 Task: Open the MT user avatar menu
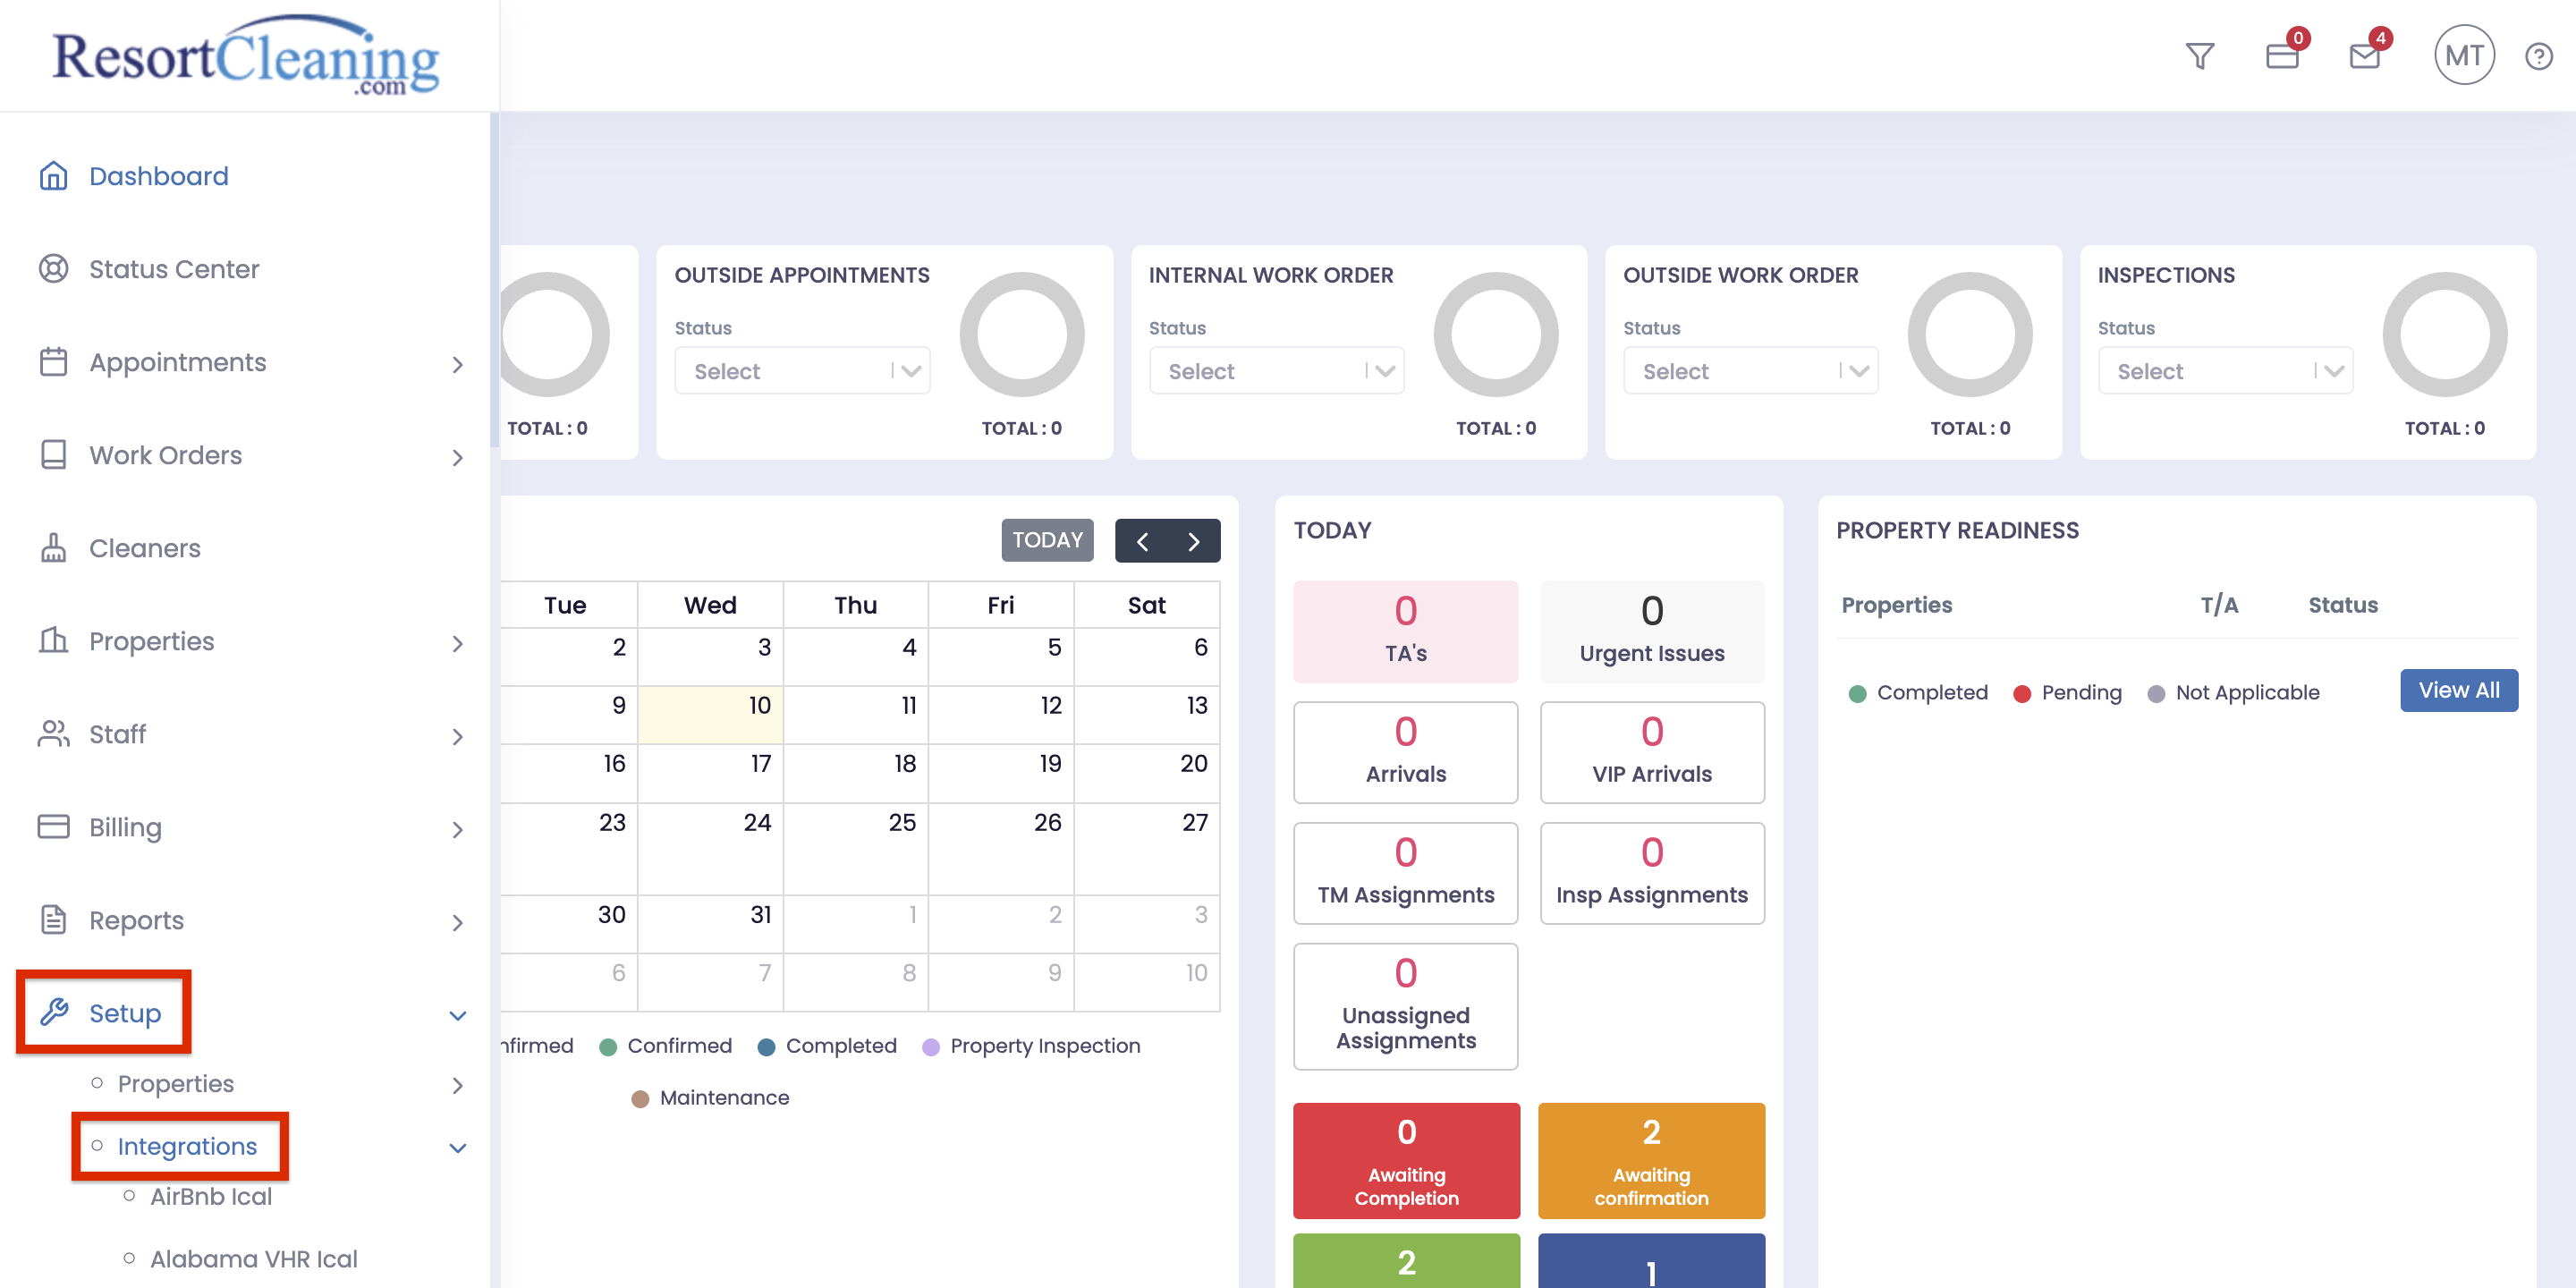pos(2463,56)
